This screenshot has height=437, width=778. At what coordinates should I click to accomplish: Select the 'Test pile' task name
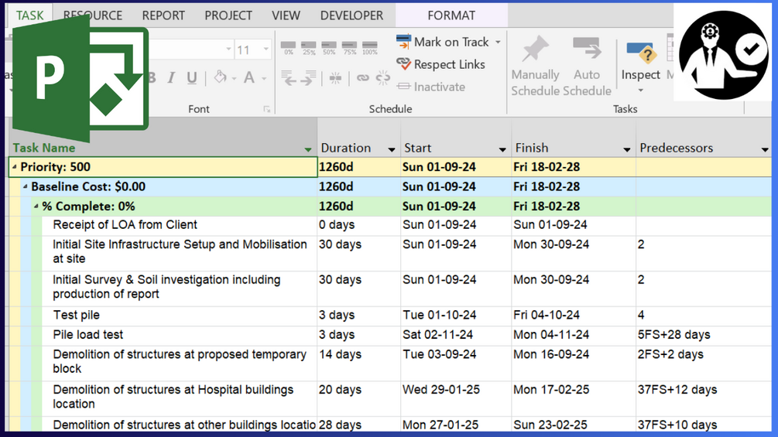pyautogui.click(x=77, y=315)
